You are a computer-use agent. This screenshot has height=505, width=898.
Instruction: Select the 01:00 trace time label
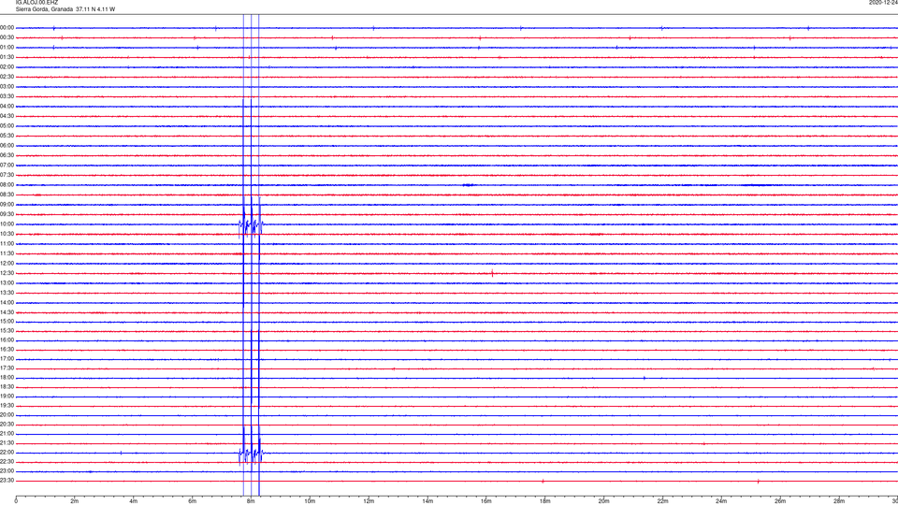[7, 48]
